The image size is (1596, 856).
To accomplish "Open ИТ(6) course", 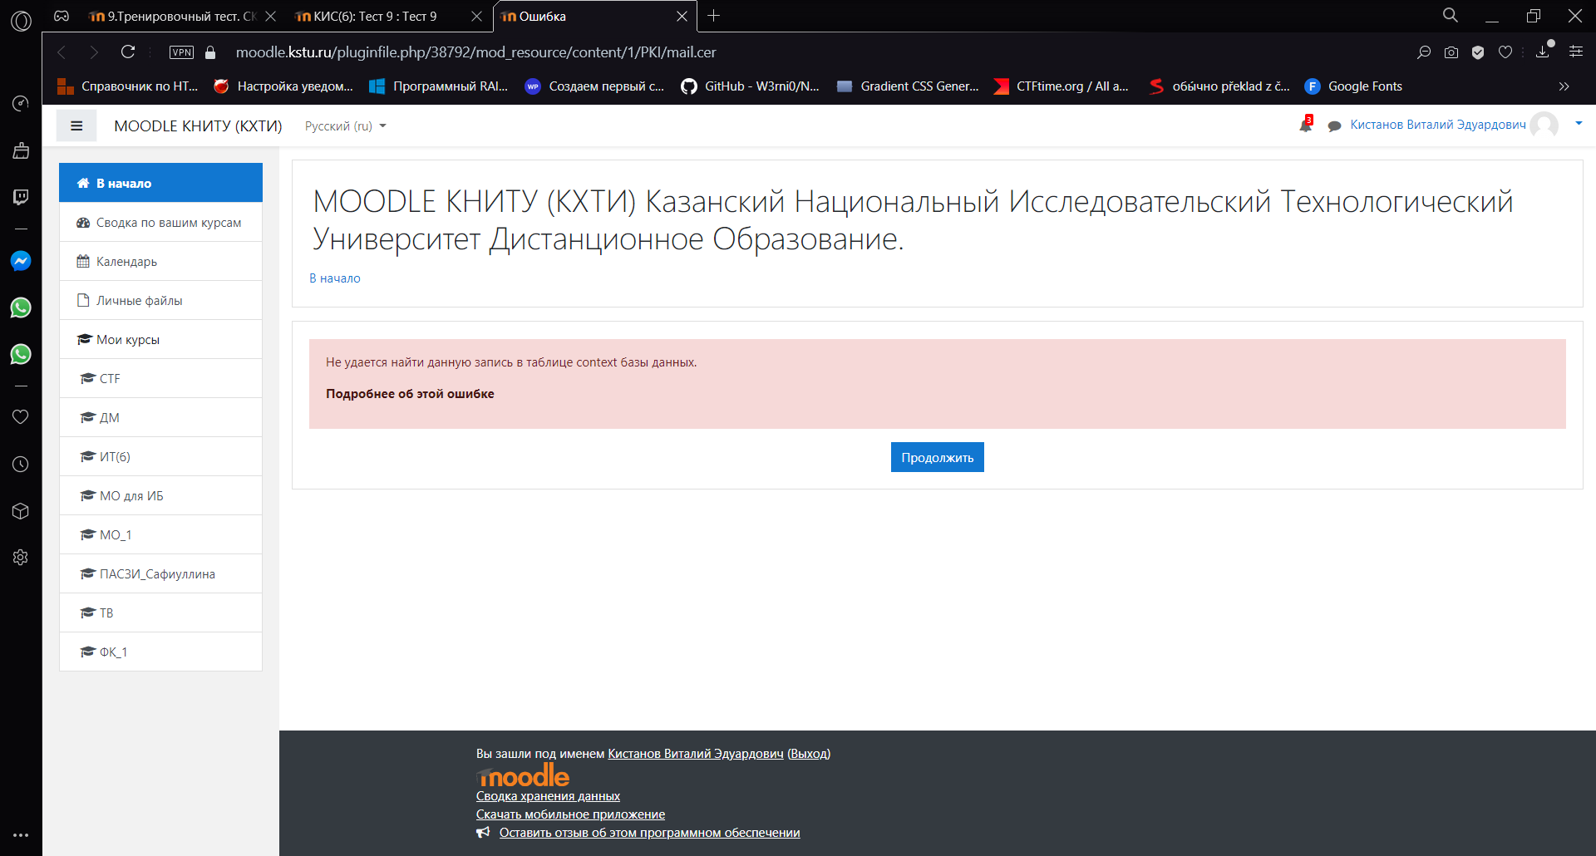I will pyautogui.click(x=160, y=456).
